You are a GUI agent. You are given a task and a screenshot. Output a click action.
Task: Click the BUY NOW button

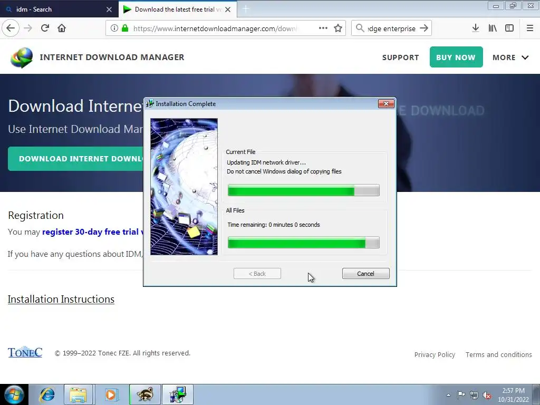pyautogui.click(x=456, y=57)
